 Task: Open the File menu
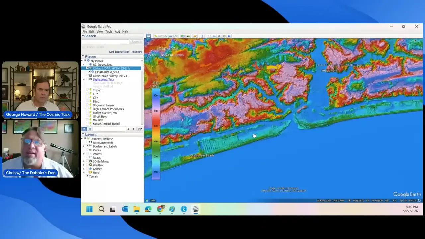tap(85, 32)
